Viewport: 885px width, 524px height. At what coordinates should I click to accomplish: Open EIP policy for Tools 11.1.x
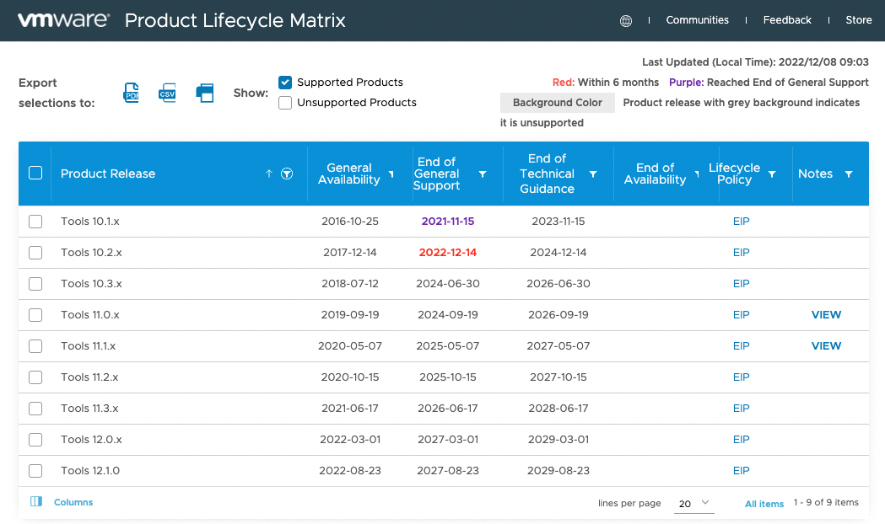741,346
